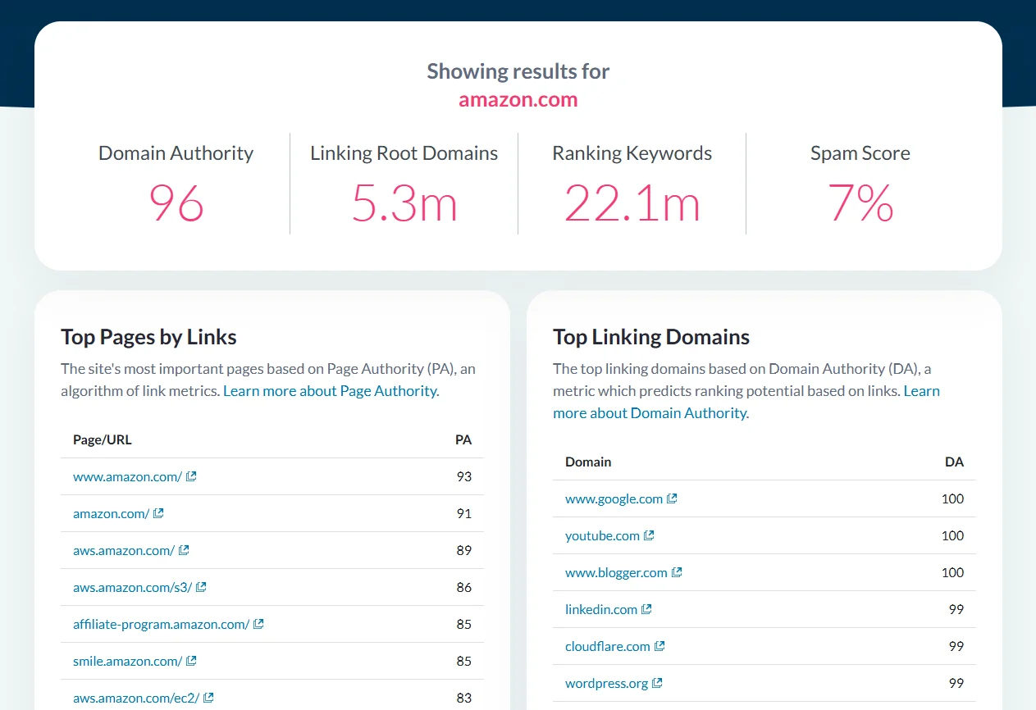Viewport: 1036px width, 710px height.
Task: Click the Top Linking Domains heading
Action: (x=651, y=337)
